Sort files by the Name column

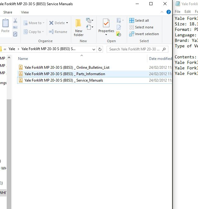(23, 59)
